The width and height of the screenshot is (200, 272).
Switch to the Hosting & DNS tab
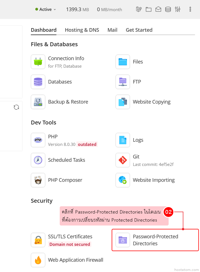tap(82, 30)
